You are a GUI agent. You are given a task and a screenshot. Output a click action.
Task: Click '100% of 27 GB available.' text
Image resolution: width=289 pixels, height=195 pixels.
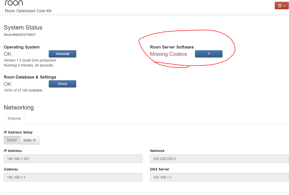tap(23, 90)
